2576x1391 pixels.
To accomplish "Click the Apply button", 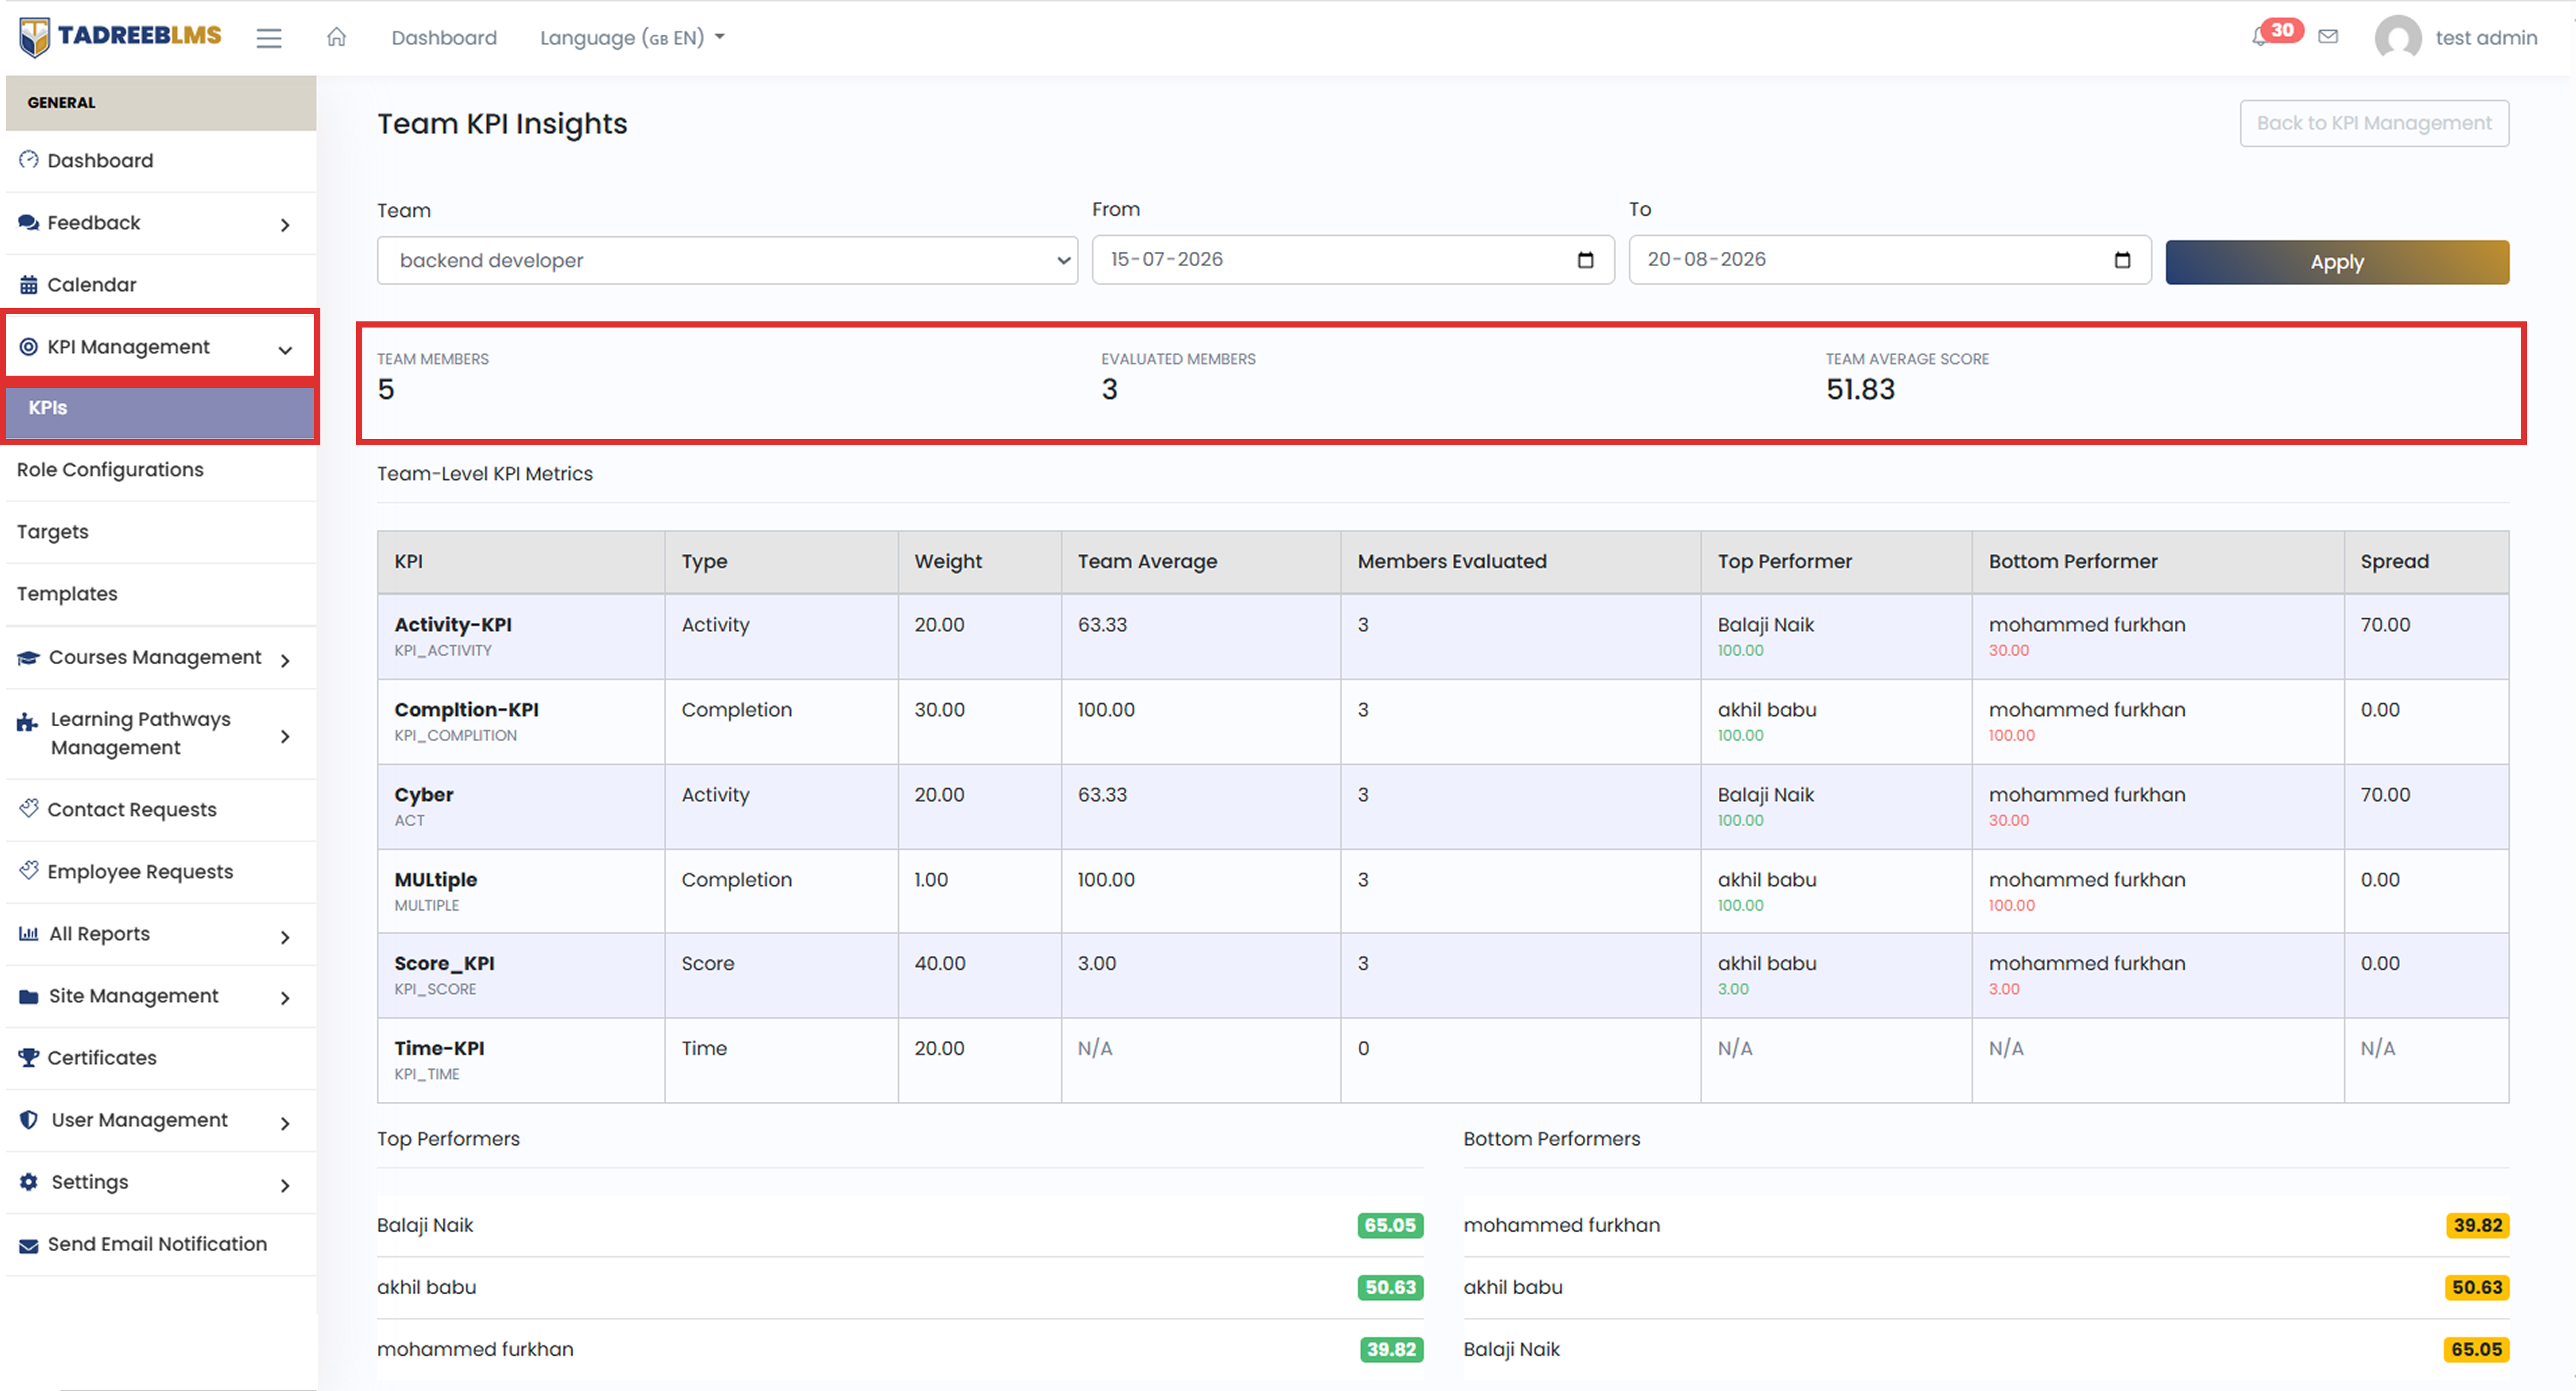I will coord(2337,262).
